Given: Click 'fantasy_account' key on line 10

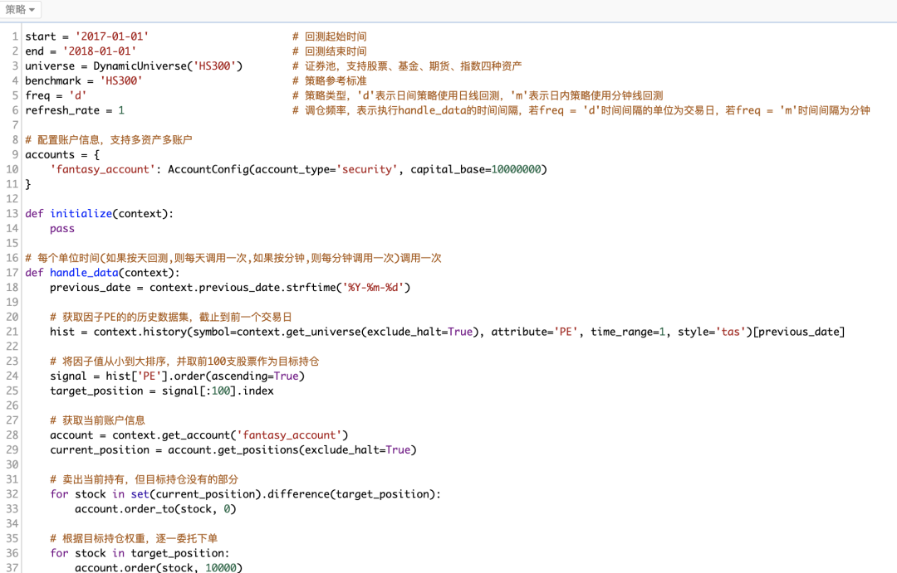Looking at the screenshot, I should [102, 170].
